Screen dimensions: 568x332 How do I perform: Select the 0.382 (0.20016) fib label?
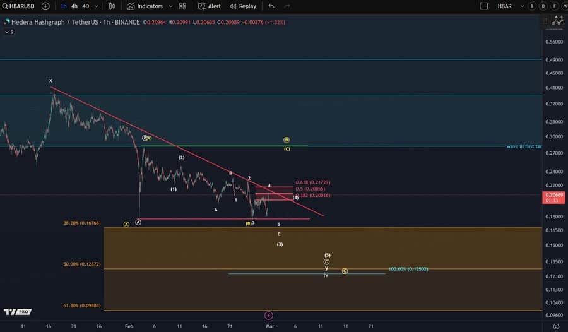313,196
